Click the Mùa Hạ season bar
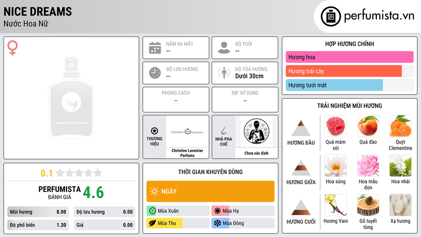This screenshot has height=237, width=421. 243,211
